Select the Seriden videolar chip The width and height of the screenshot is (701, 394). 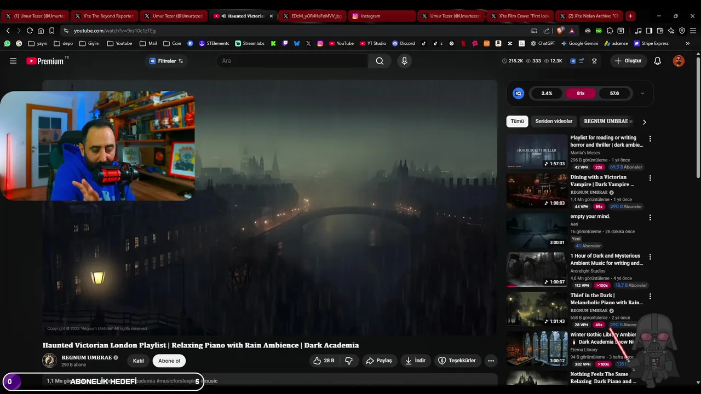[x=554, y=121]
